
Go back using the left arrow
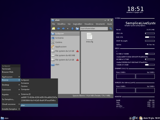click(x=59, y=28)
